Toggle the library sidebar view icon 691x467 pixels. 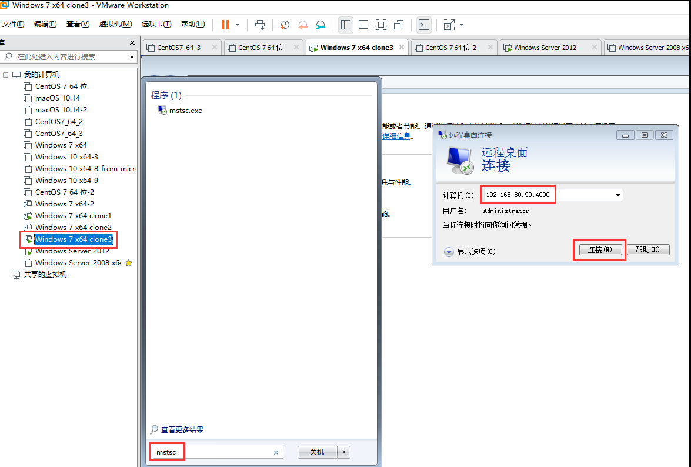(x=346, y=25)
